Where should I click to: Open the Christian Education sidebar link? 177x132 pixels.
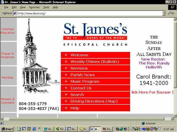point(8,31)
